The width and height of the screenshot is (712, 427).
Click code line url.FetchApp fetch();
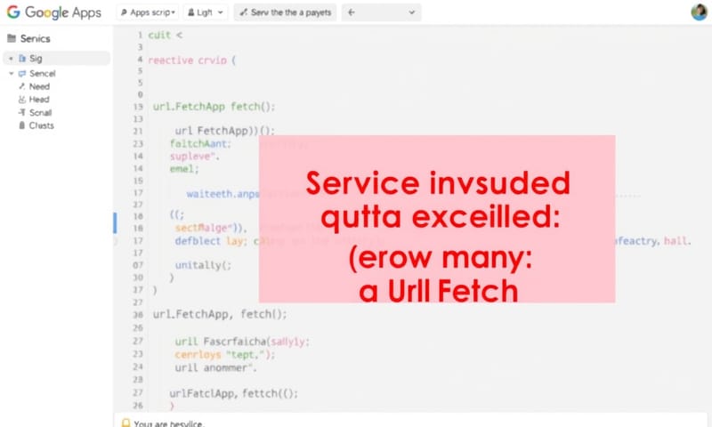coord(214,106)
